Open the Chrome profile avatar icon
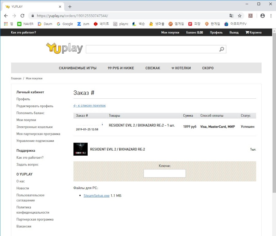 [x=263, y=16]
